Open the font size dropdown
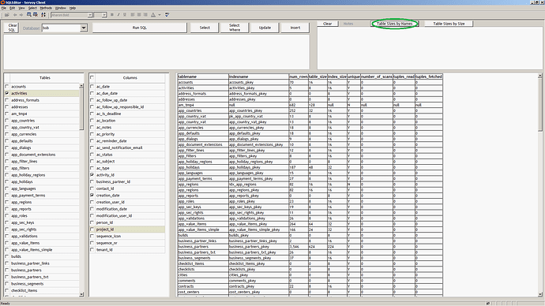The width and height of the screenshot is (545, 306). [104, 15]
